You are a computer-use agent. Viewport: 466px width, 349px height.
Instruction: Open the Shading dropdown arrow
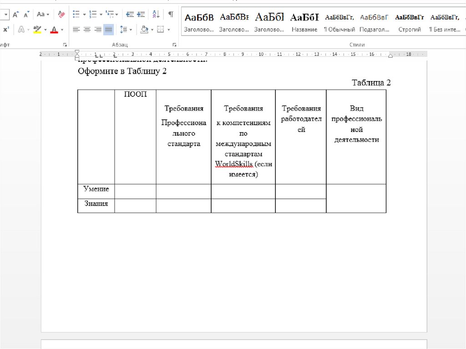click(152, 30)
